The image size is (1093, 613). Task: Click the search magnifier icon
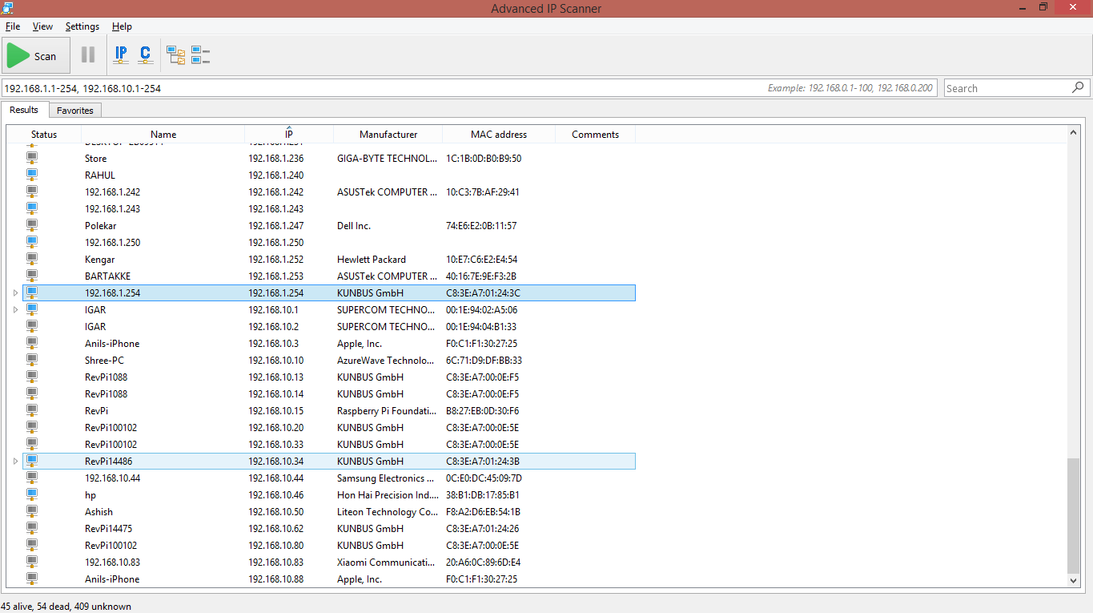coord(1079,87)
